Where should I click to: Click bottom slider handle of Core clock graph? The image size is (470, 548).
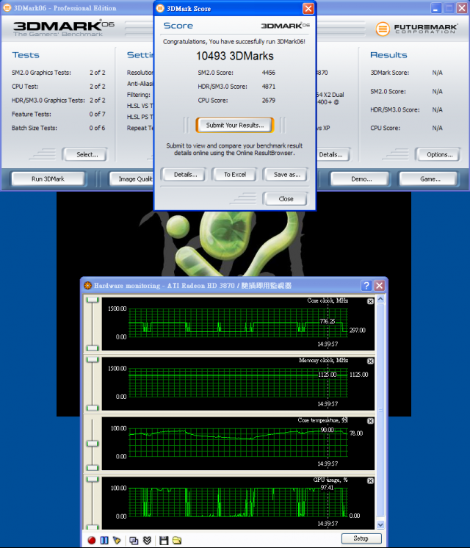93,348
